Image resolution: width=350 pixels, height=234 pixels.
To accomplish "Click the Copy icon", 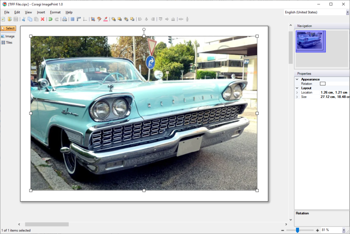I will click(30, 19).
